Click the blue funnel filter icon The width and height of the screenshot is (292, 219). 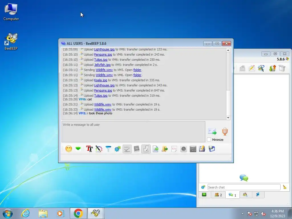[x=108, y=149]
